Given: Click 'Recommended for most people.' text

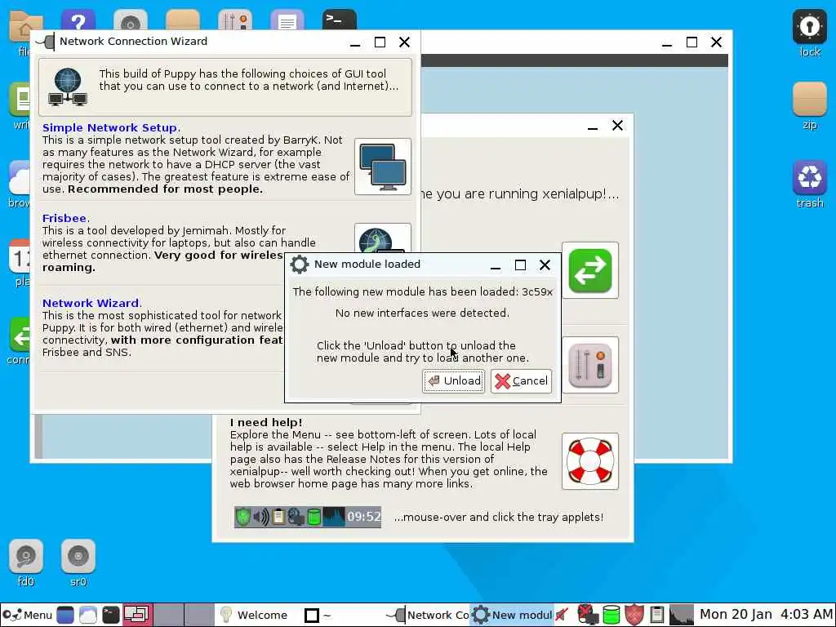Looking at the screenshot, I should click(x=165, y=189).
